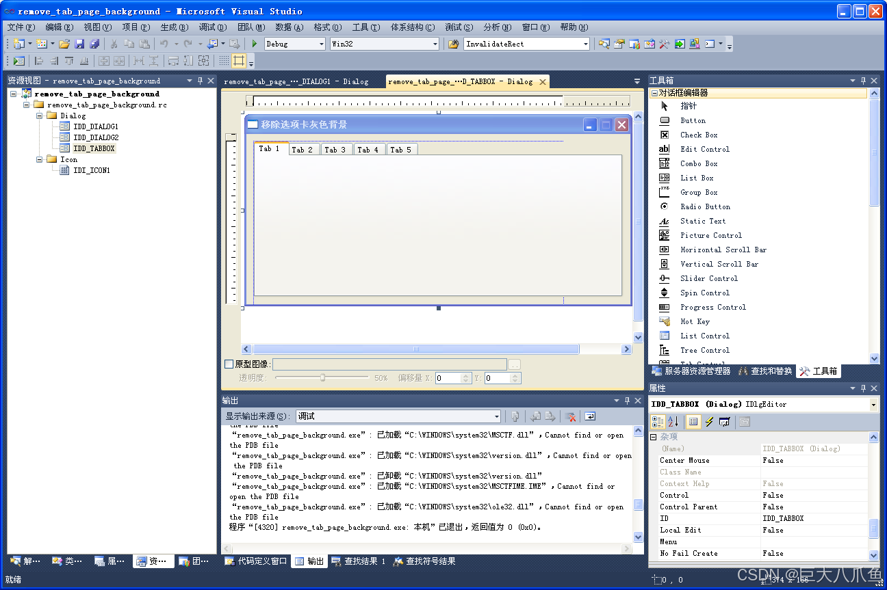Click the green Start Debugging arrow
The image size is (887, 590).
tap(255, 44)
